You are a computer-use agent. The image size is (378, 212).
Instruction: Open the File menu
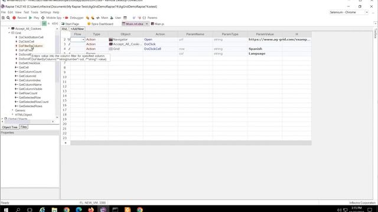coord(4,12)
